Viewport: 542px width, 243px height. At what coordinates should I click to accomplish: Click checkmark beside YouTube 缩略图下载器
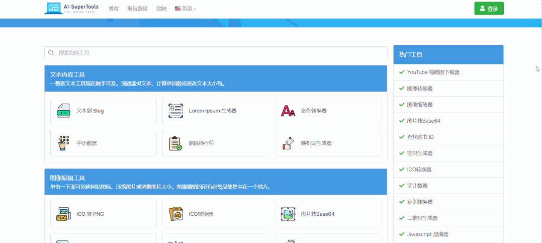(x=402, y=72)
